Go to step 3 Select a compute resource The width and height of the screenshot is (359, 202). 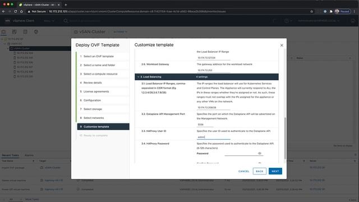pyautogui.click(x=103, y=74)
